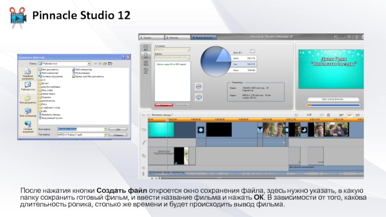Select Виноваты звезды file in list
The width and height of the screenshot is (386, 217).
pyautogui.click(x=50, y=114)
